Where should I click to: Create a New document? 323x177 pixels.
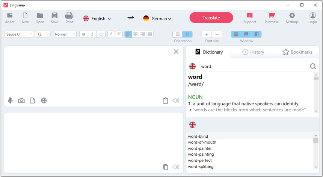pos(25,18)
